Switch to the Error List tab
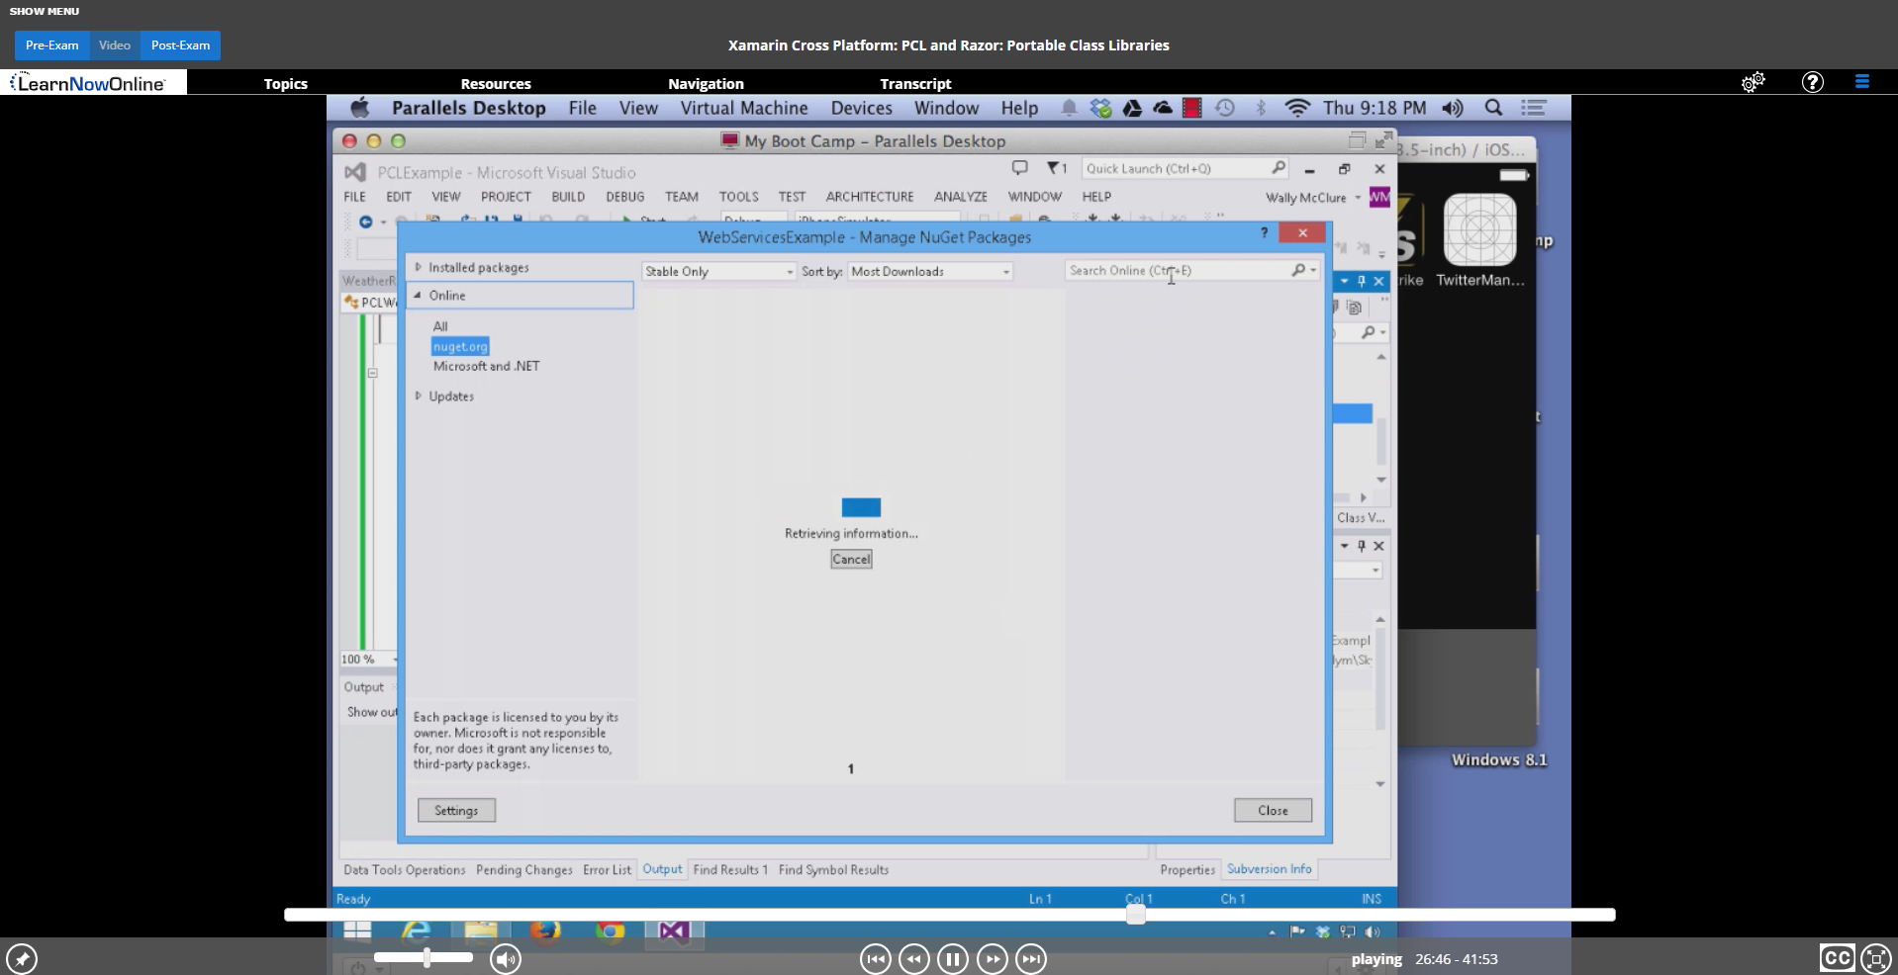Screen dimensions: 1898x975 [x=606, y=869]
